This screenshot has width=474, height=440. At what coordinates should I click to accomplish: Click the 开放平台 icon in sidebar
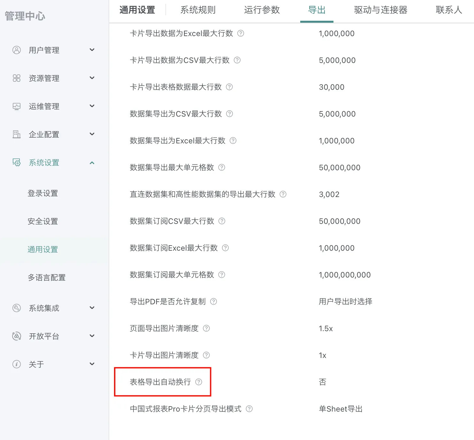tap(17, 336)
